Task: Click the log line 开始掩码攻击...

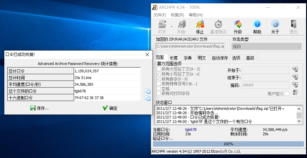Action: coord(187,113)
